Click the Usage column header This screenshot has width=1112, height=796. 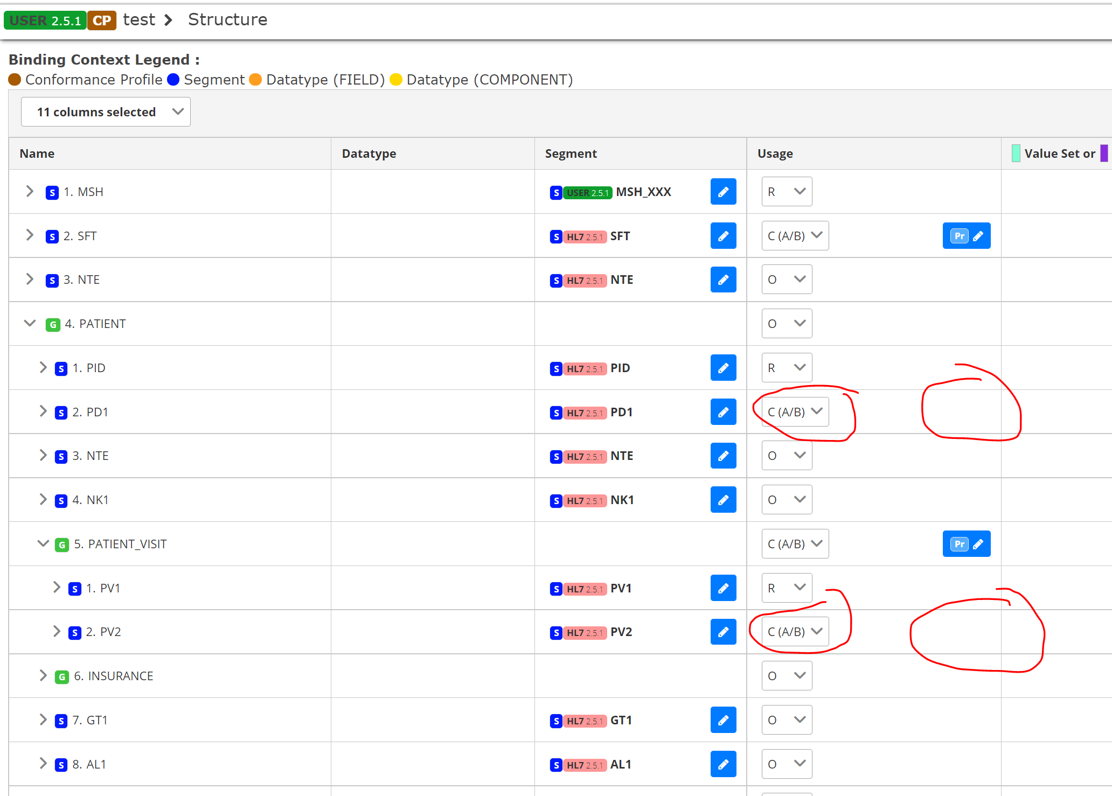coord(775,153)
